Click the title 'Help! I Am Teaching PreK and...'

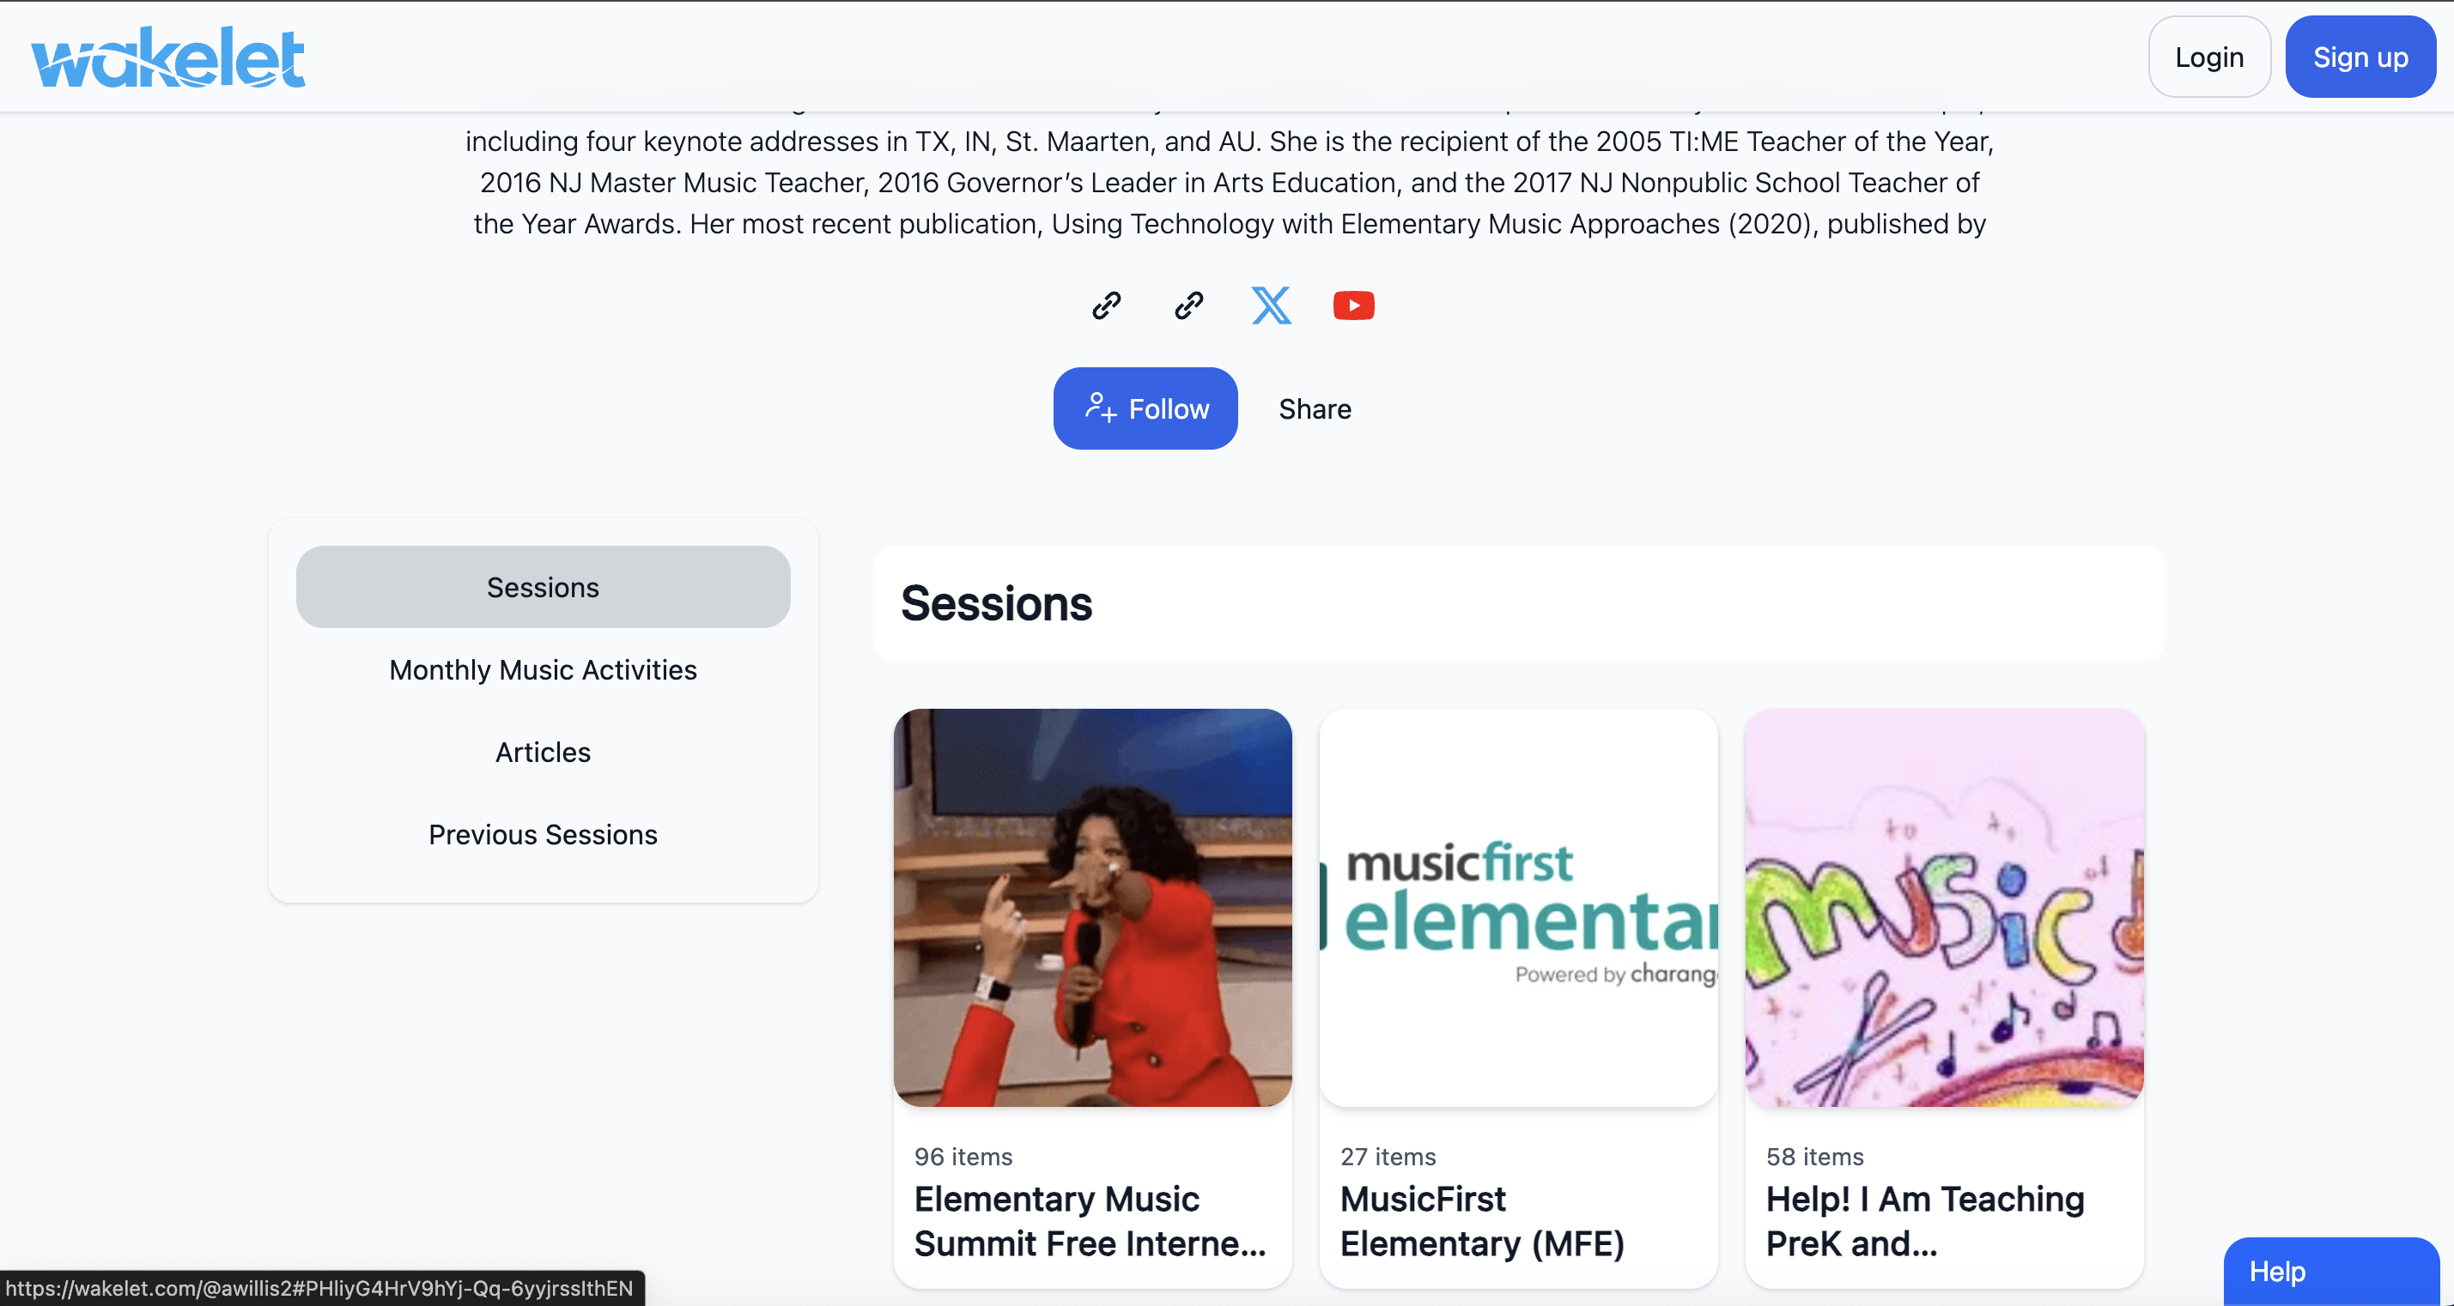(1925, 1221)
